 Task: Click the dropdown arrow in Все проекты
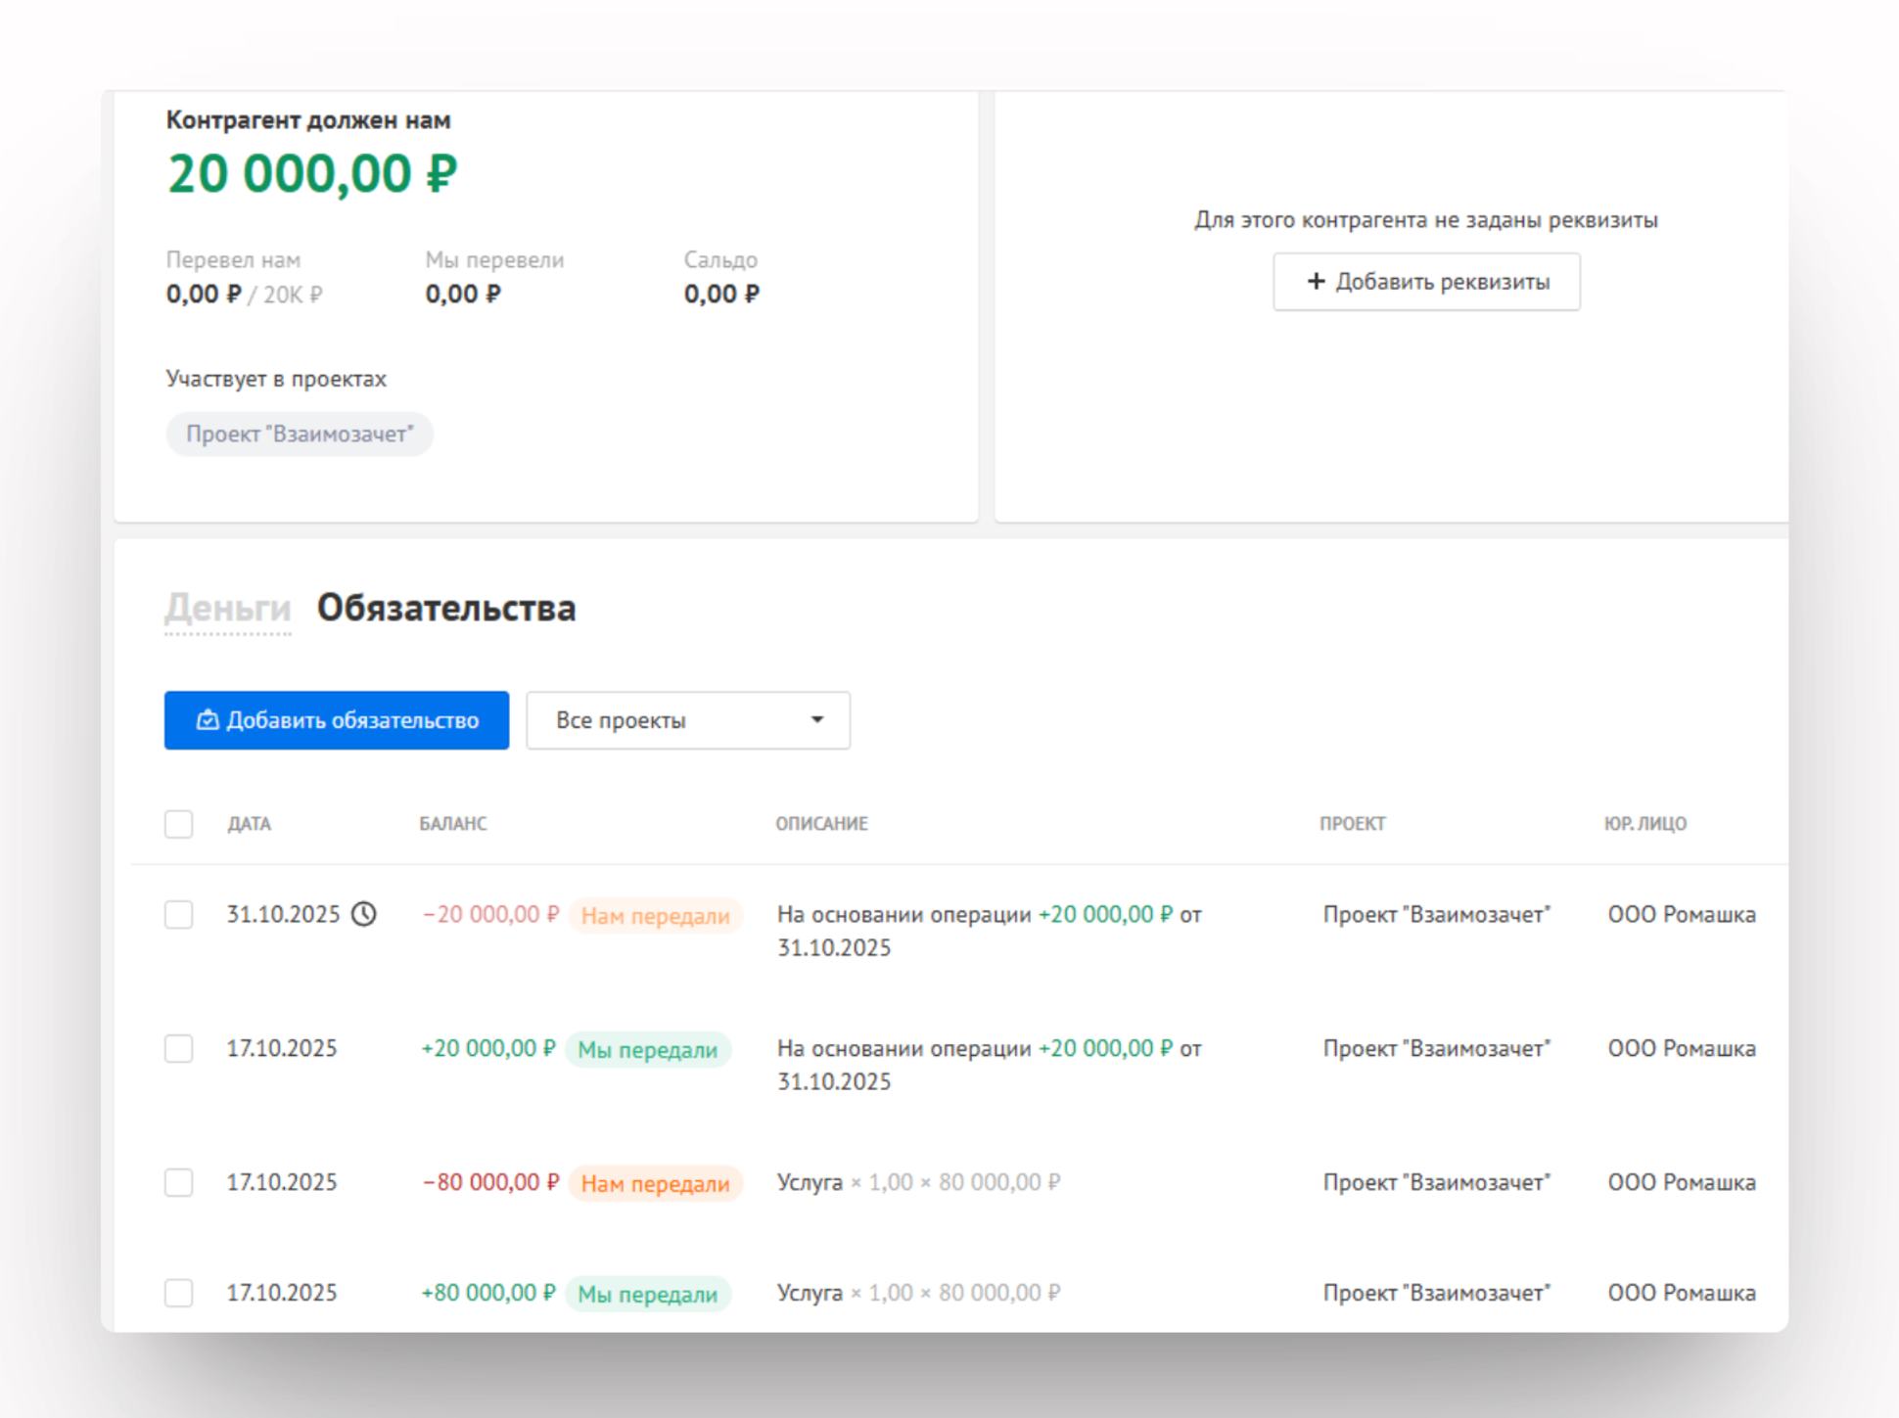(816, 720)
